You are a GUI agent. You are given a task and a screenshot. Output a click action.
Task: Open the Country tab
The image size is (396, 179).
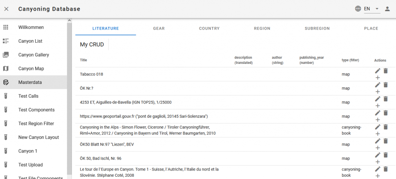(209, 28)
